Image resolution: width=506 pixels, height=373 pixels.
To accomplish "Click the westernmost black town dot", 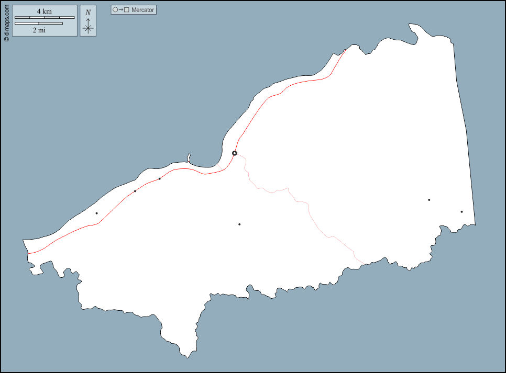I will [96, 213].
